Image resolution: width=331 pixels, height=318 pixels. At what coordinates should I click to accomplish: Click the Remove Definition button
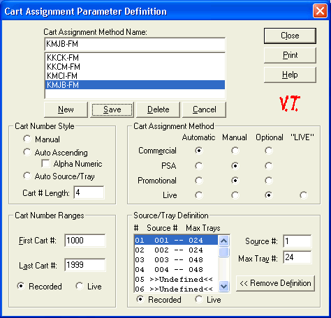point(275,283)
